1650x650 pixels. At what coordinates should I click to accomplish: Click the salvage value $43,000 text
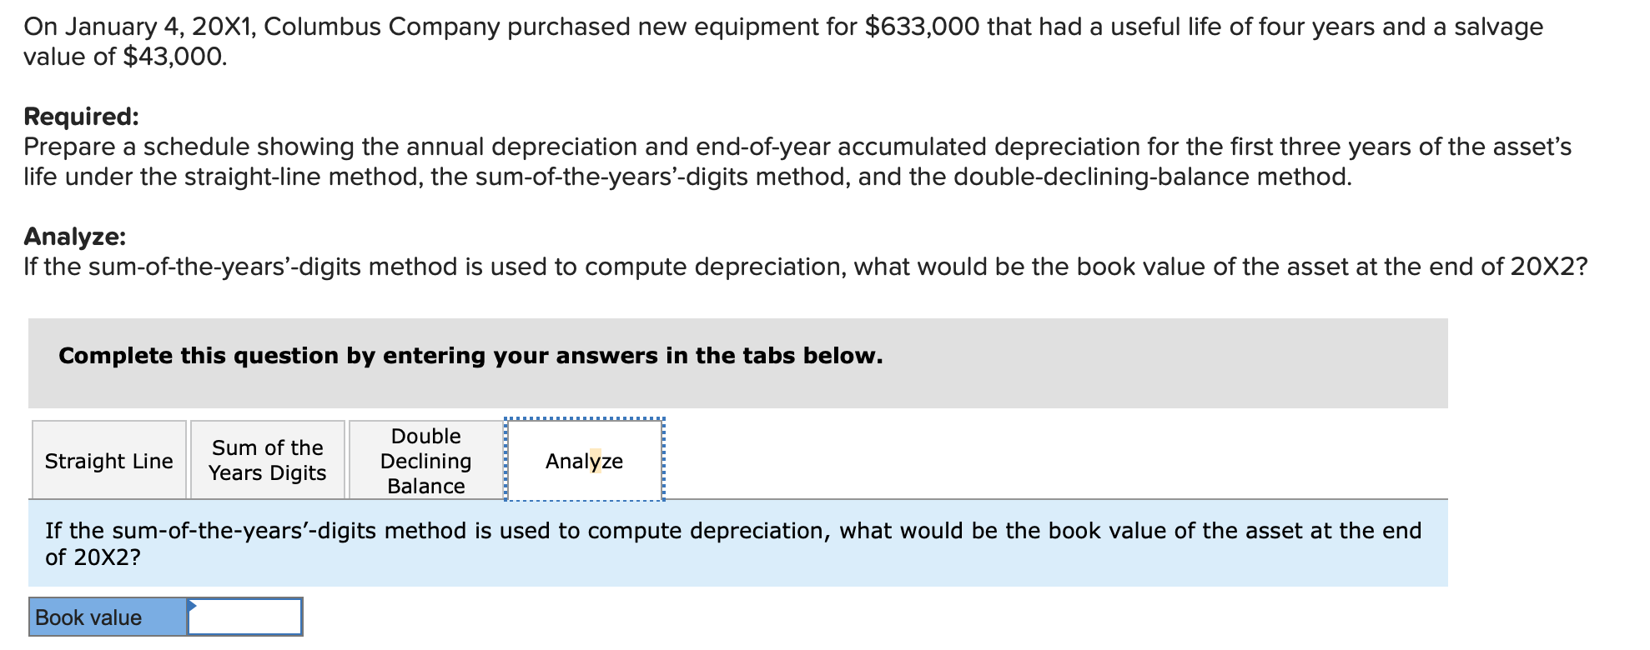pos(172,57)
